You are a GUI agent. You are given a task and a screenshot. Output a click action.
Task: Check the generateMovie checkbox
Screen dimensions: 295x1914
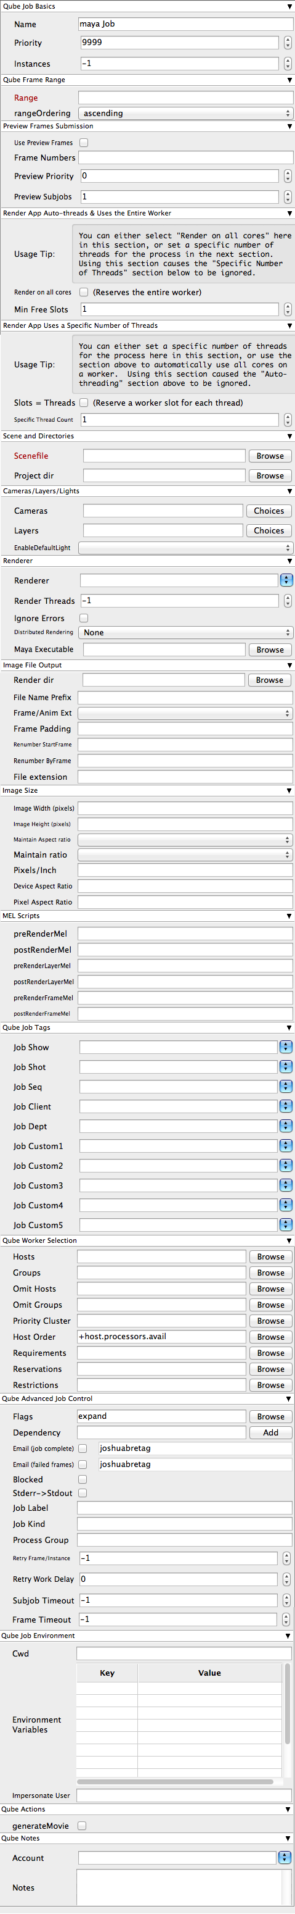tap(83, 1826)
